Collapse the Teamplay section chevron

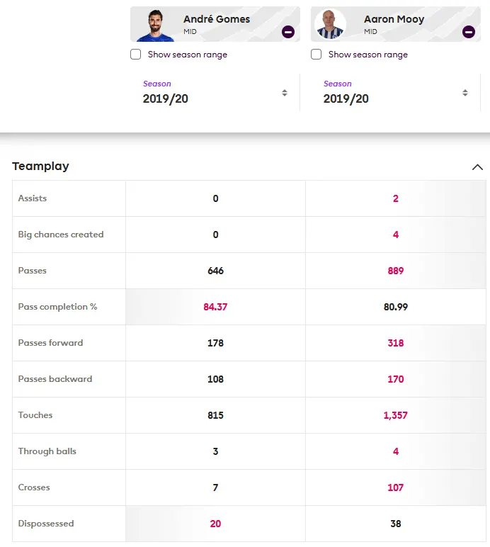(477, 167)
